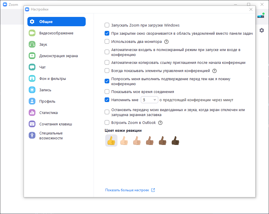Open Фон и фильтры settings
This screenshot has height=214, width=269.
[57, 79]
